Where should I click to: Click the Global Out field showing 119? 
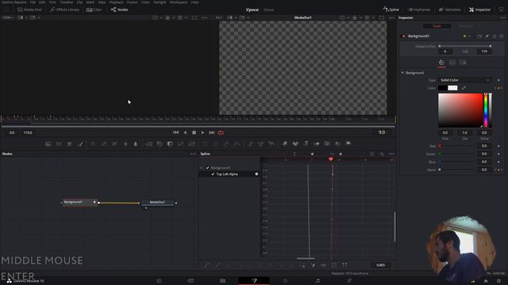484,51
